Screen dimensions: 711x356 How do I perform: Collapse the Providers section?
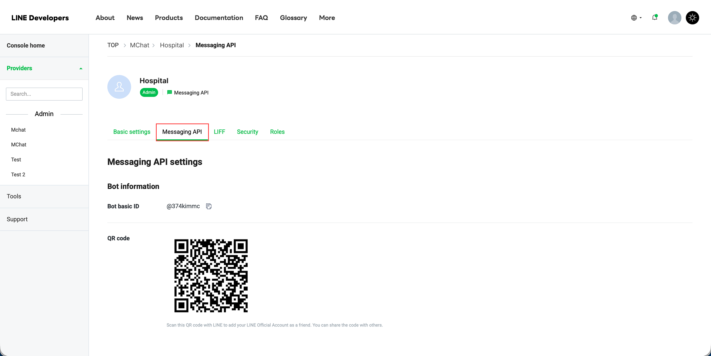[x=80, y=68]
